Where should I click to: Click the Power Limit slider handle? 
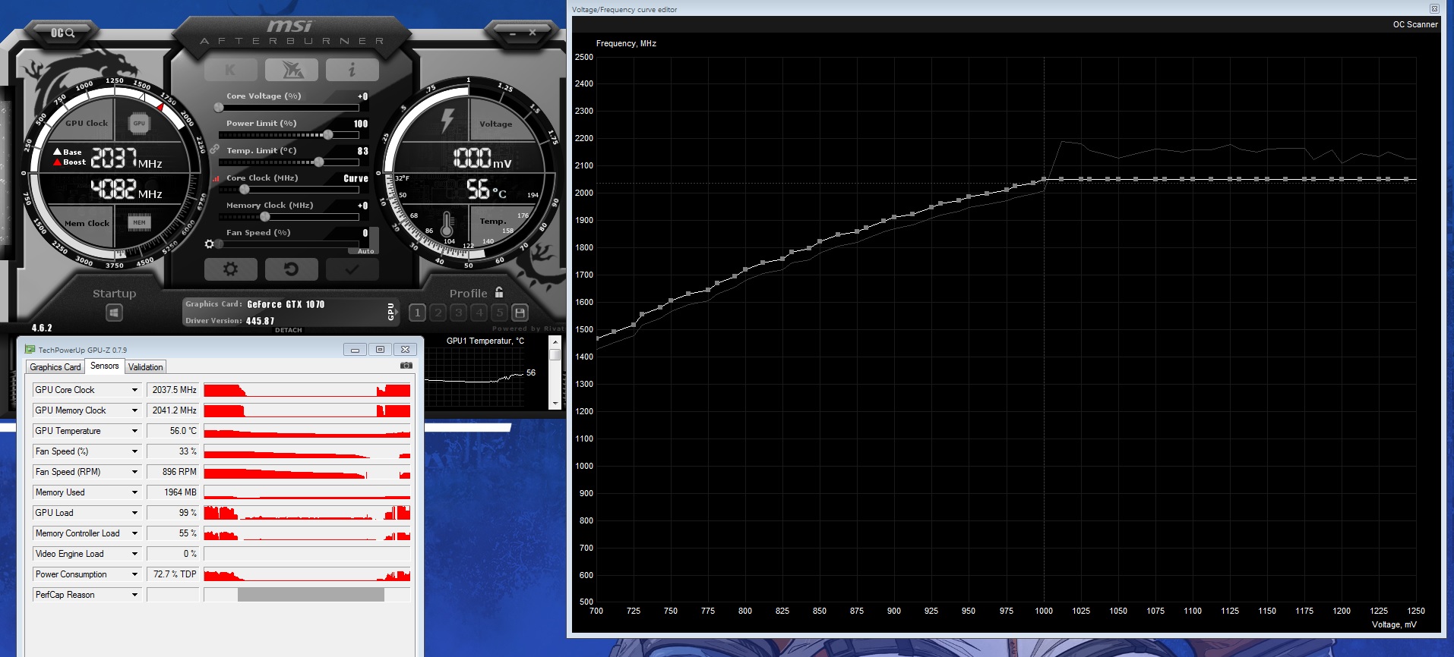pyautogui.click(x=328, y=134)
